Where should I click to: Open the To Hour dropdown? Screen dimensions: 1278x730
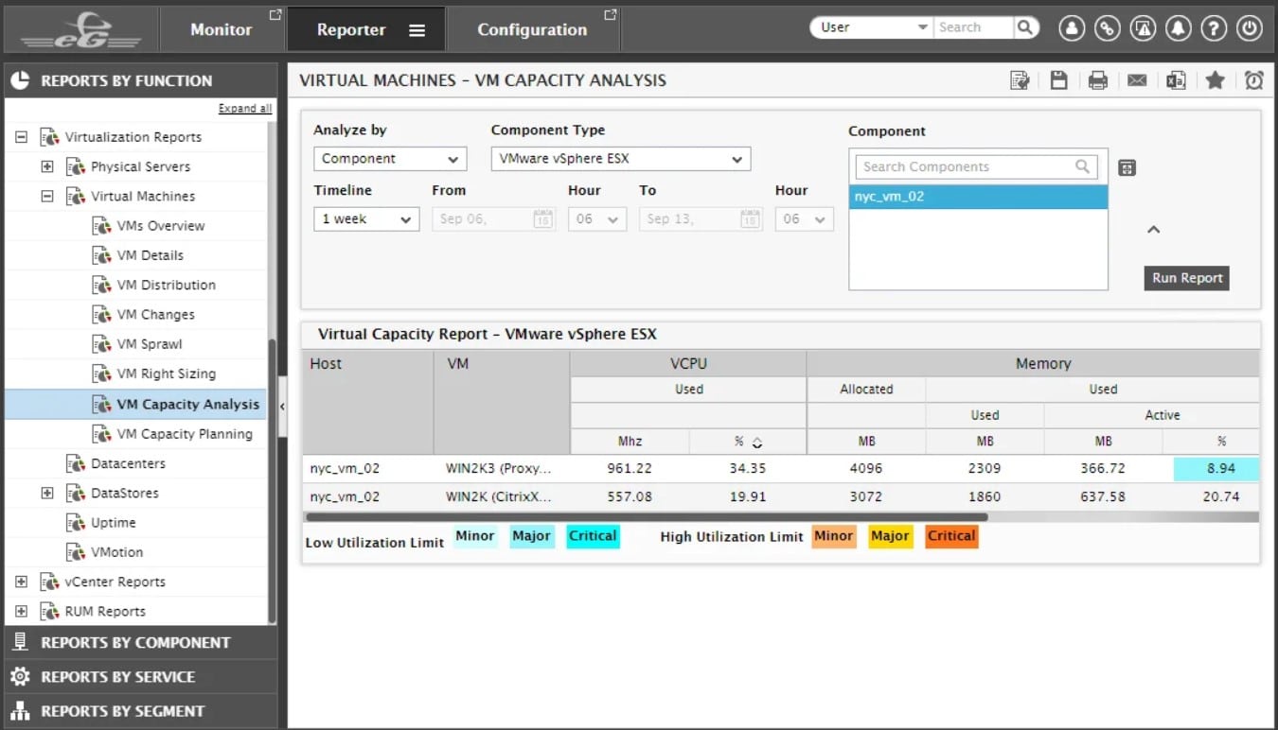(x=805, y=219)
